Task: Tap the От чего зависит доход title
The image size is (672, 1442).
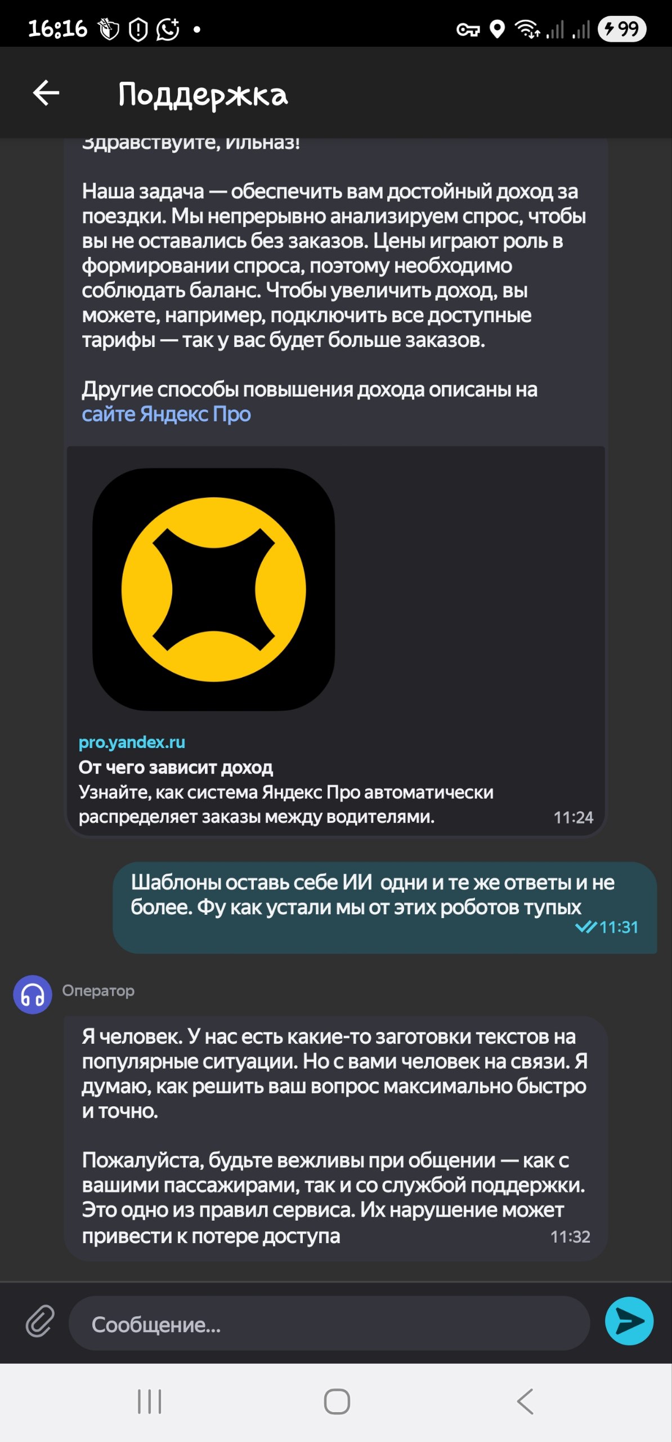Action: (x=176, y=767)
